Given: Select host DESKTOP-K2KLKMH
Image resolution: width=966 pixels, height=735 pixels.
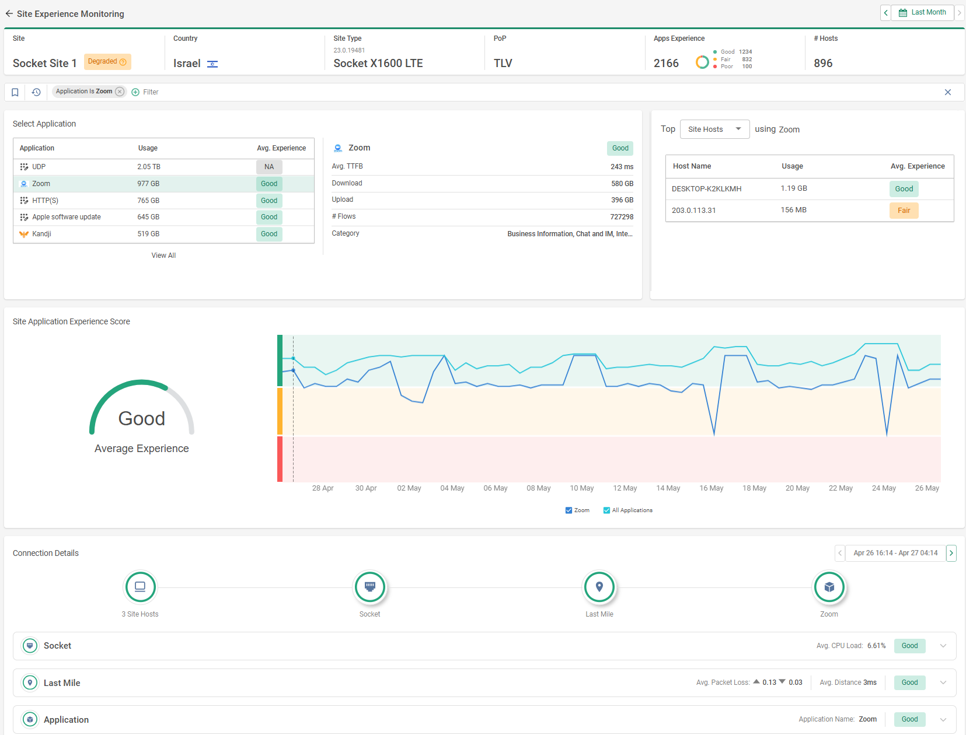Looking at the screenshot, I should pyautogui.click(x=810, y=189).
